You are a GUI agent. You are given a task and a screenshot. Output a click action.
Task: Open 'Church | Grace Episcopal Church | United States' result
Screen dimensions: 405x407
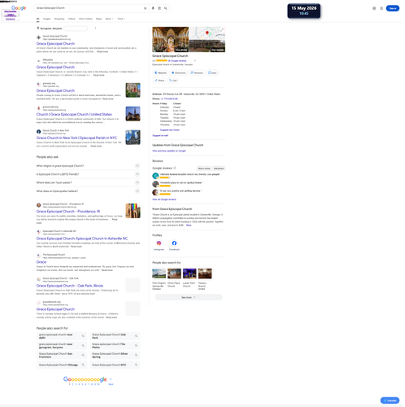74,114
